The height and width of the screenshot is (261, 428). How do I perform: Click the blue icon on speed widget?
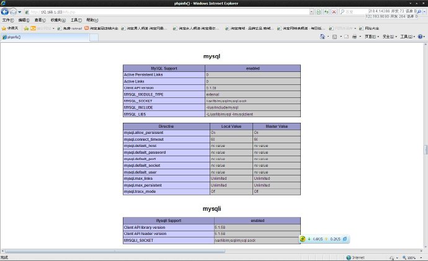point(345,239)
